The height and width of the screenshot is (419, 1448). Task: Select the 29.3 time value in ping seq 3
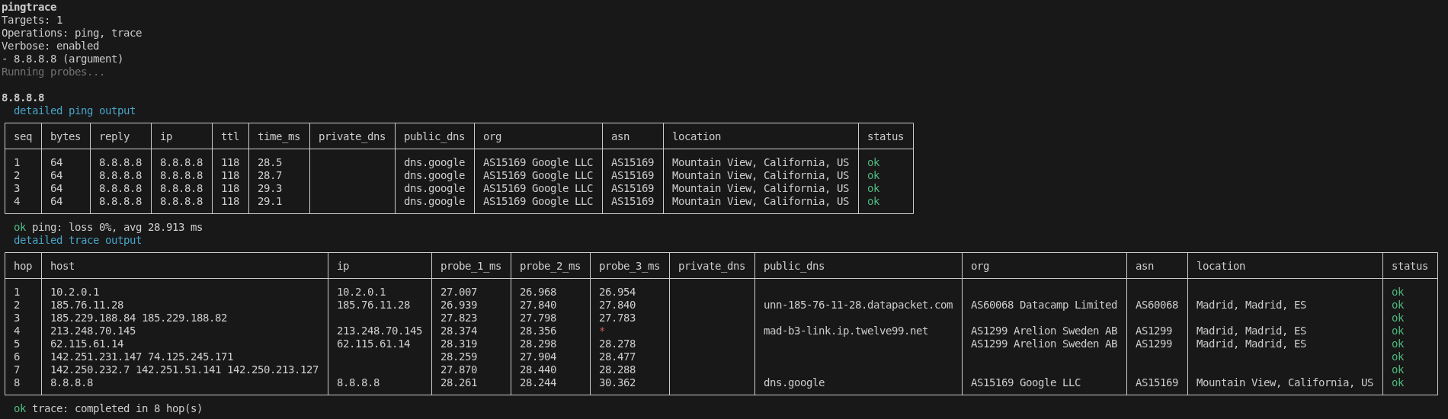click(x=270, y=188)
